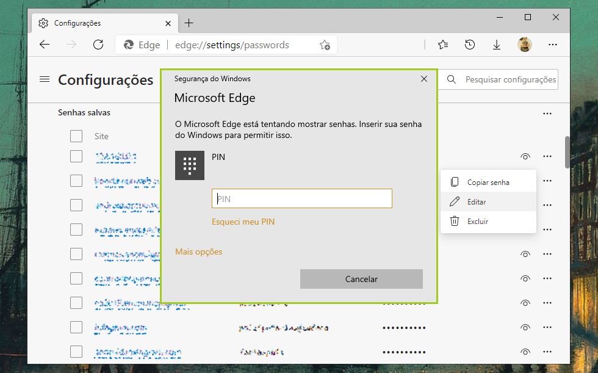Image resolution: width=598 pixels, height=373 pixels.
Task: Reveal the fifth row's password with the eye icon
Action: [x=525, y=254]
